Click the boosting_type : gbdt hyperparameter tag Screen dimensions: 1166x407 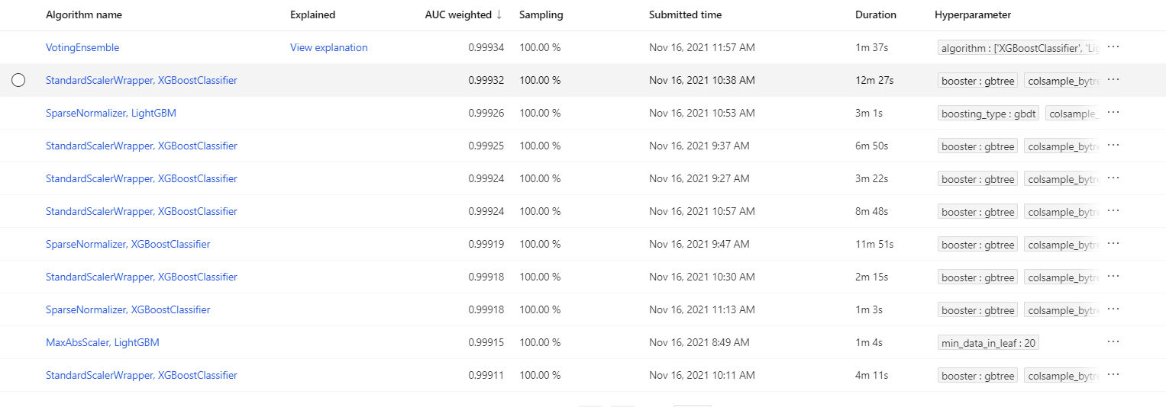[988, 114]
